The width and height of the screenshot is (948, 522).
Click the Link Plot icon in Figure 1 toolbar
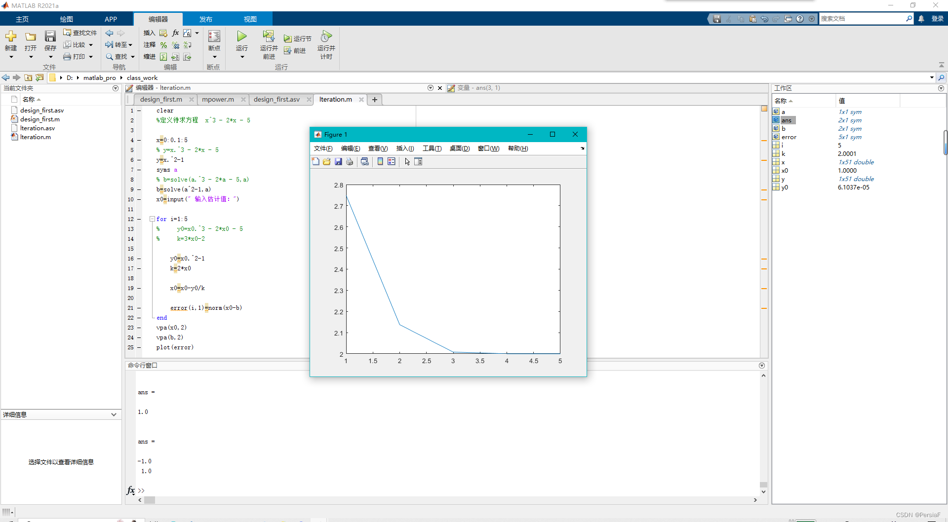[365, 161]
